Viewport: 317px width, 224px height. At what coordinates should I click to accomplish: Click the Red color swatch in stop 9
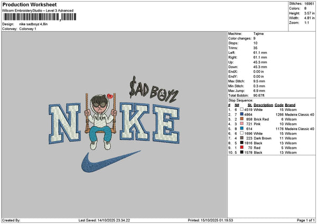(x=241, y=147)
